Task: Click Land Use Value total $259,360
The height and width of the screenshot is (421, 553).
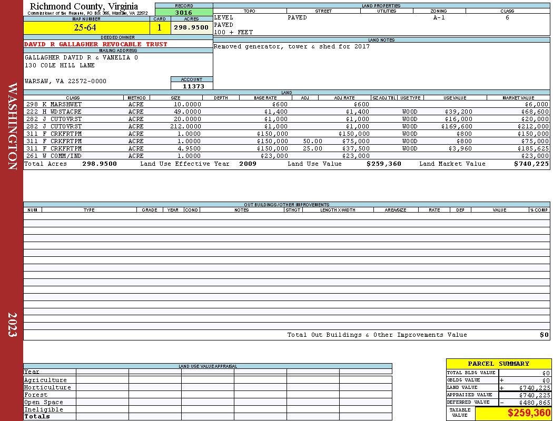Action: coord(384,164)
